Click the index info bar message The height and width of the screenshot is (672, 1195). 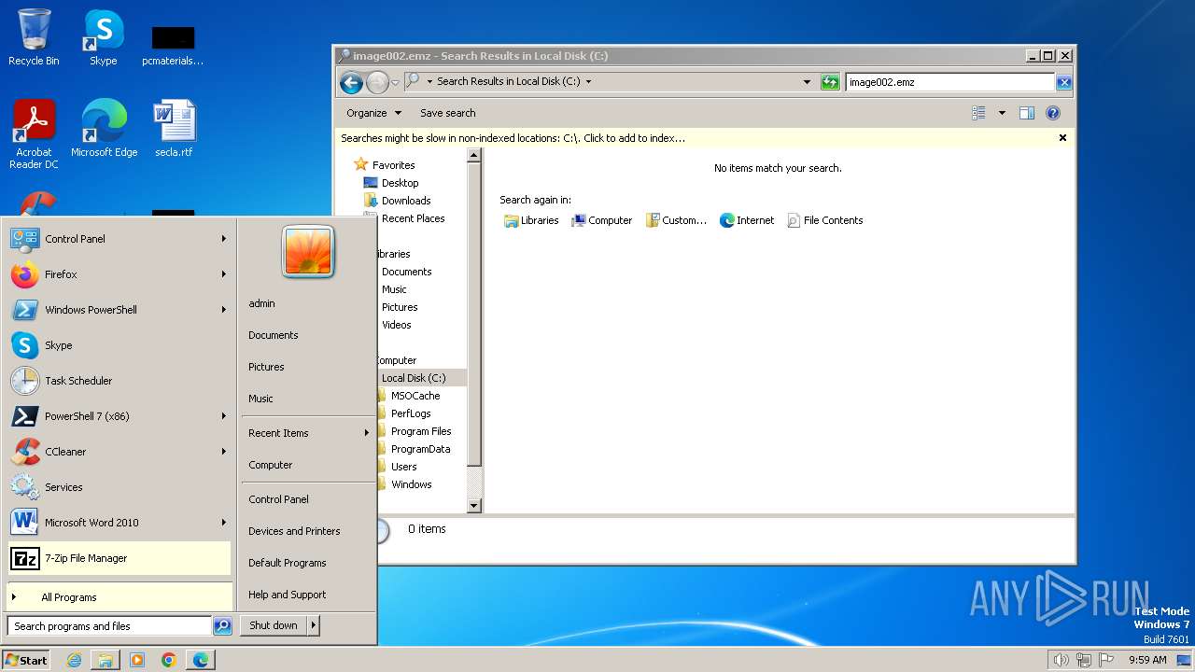pos(513,138)
